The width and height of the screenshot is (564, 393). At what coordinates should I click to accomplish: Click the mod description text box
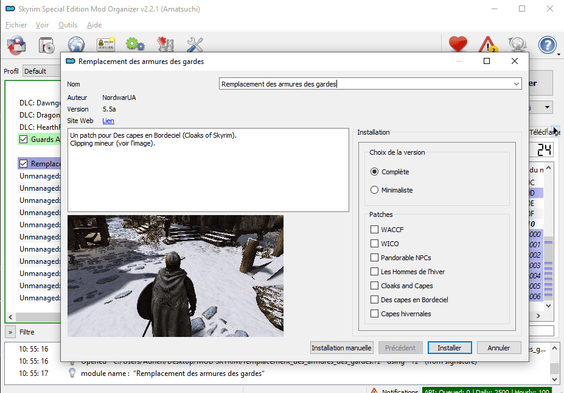pos(208,169)
